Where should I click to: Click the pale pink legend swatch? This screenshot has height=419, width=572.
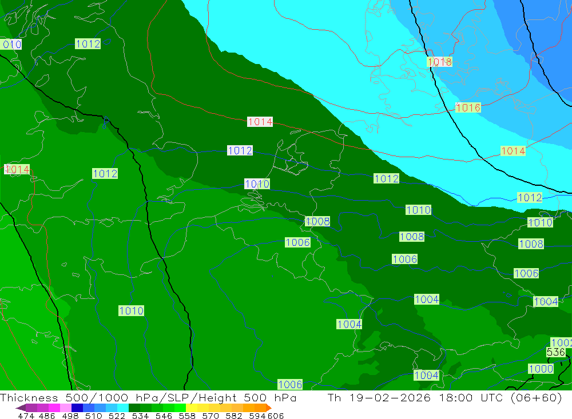[66, 408]
